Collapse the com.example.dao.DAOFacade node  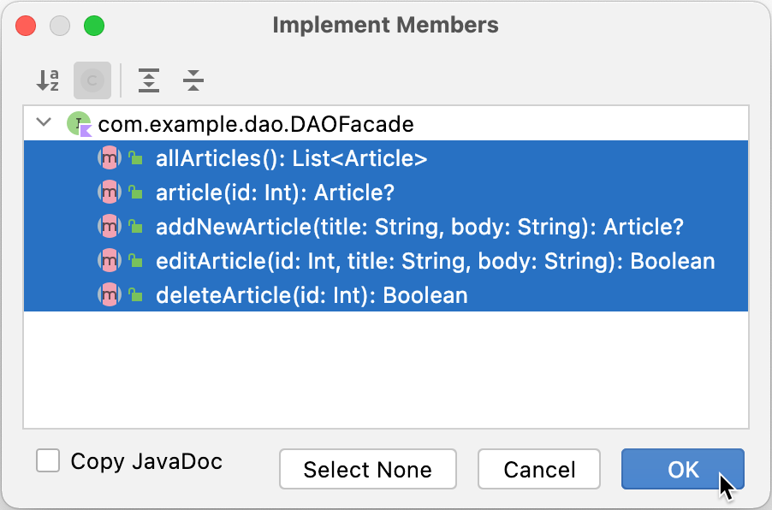click(44, 122)
